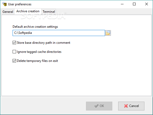Close the User preferences dialog
153x115 pixels.
point(147,4)
